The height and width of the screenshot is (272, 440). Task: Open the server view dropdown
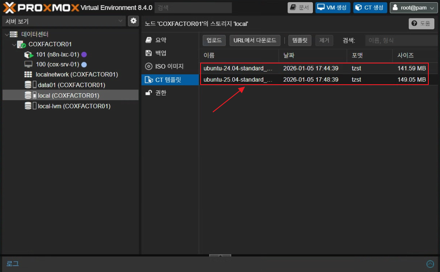click(121, 21)
